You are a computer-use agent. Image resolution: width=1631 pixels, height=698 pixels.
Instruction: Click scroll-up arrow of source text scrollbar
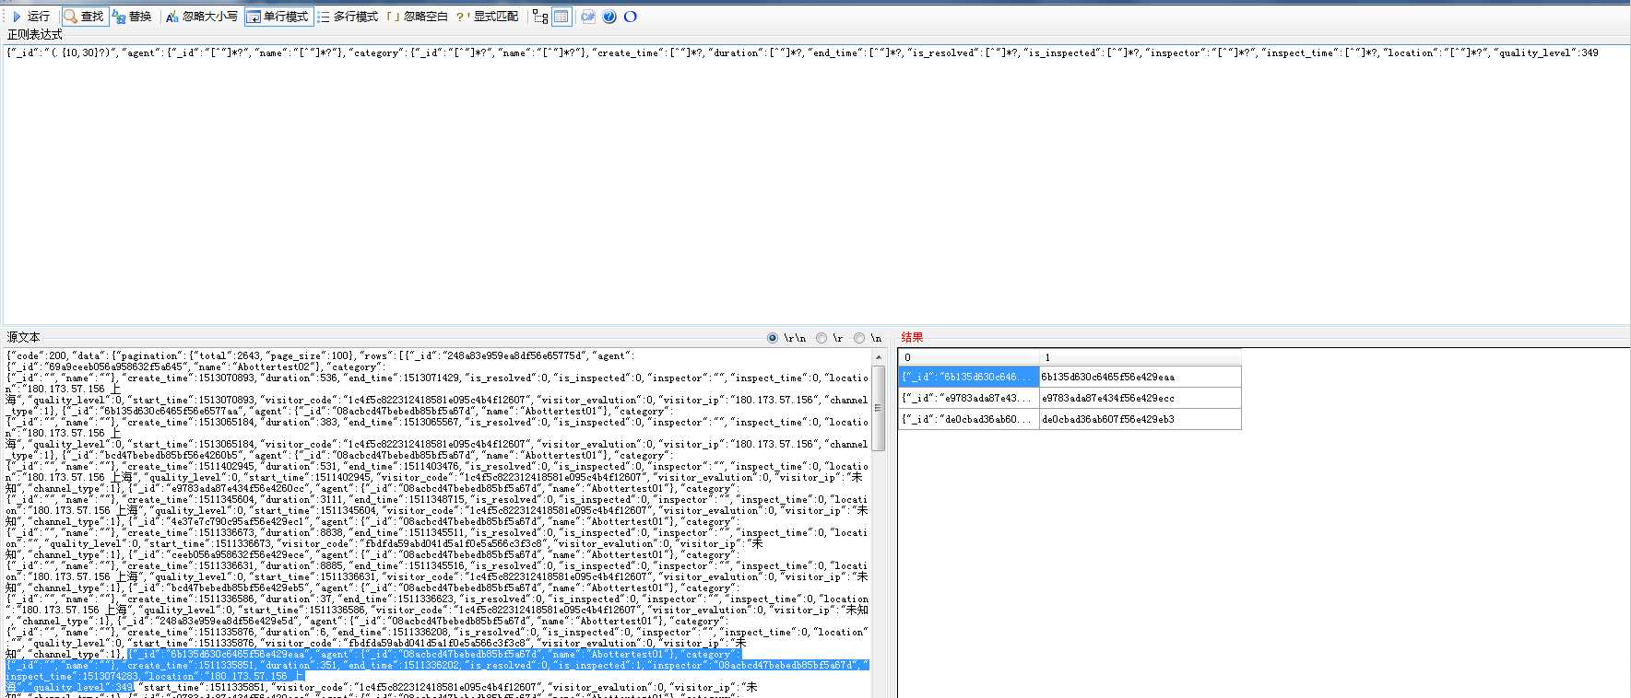click(879, 356)
